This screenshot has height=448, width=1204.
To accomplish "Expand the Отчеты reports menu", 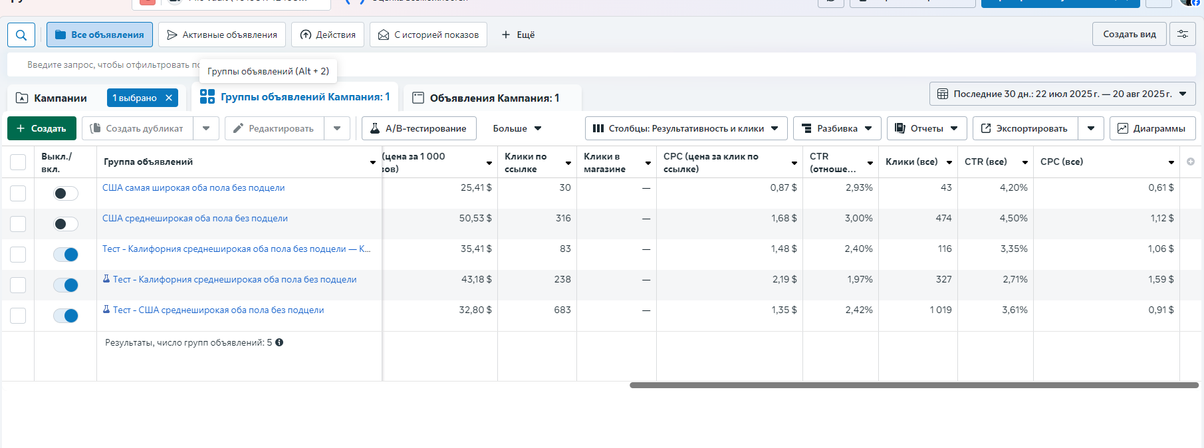I will 927,128.
